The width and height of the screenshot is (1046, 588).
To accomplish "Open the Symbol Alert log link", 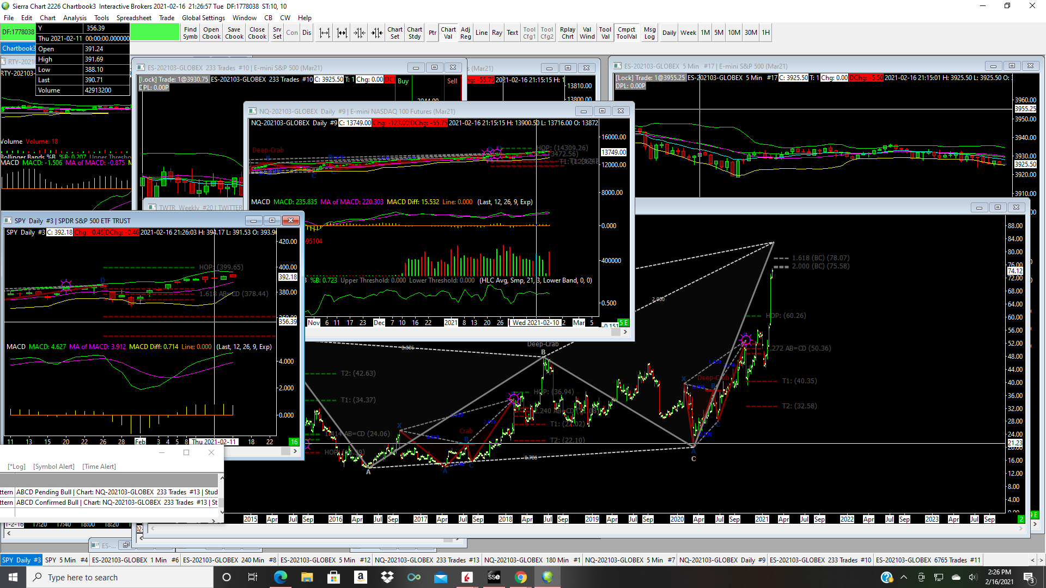I will coord(53,467).
